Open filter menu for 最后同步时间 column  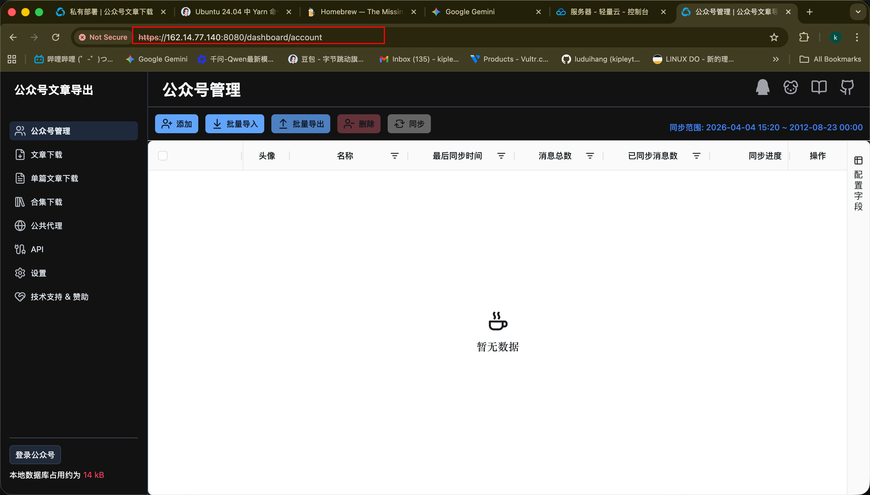click(x=501, y=156)
